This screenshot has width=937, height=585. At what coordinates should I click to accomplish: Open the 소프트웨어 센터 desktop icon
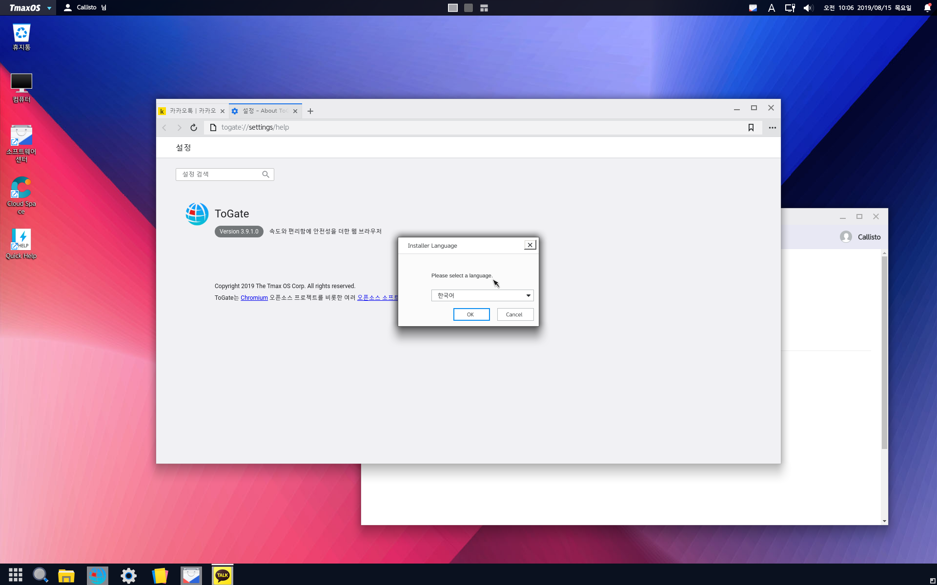[21, 144]
